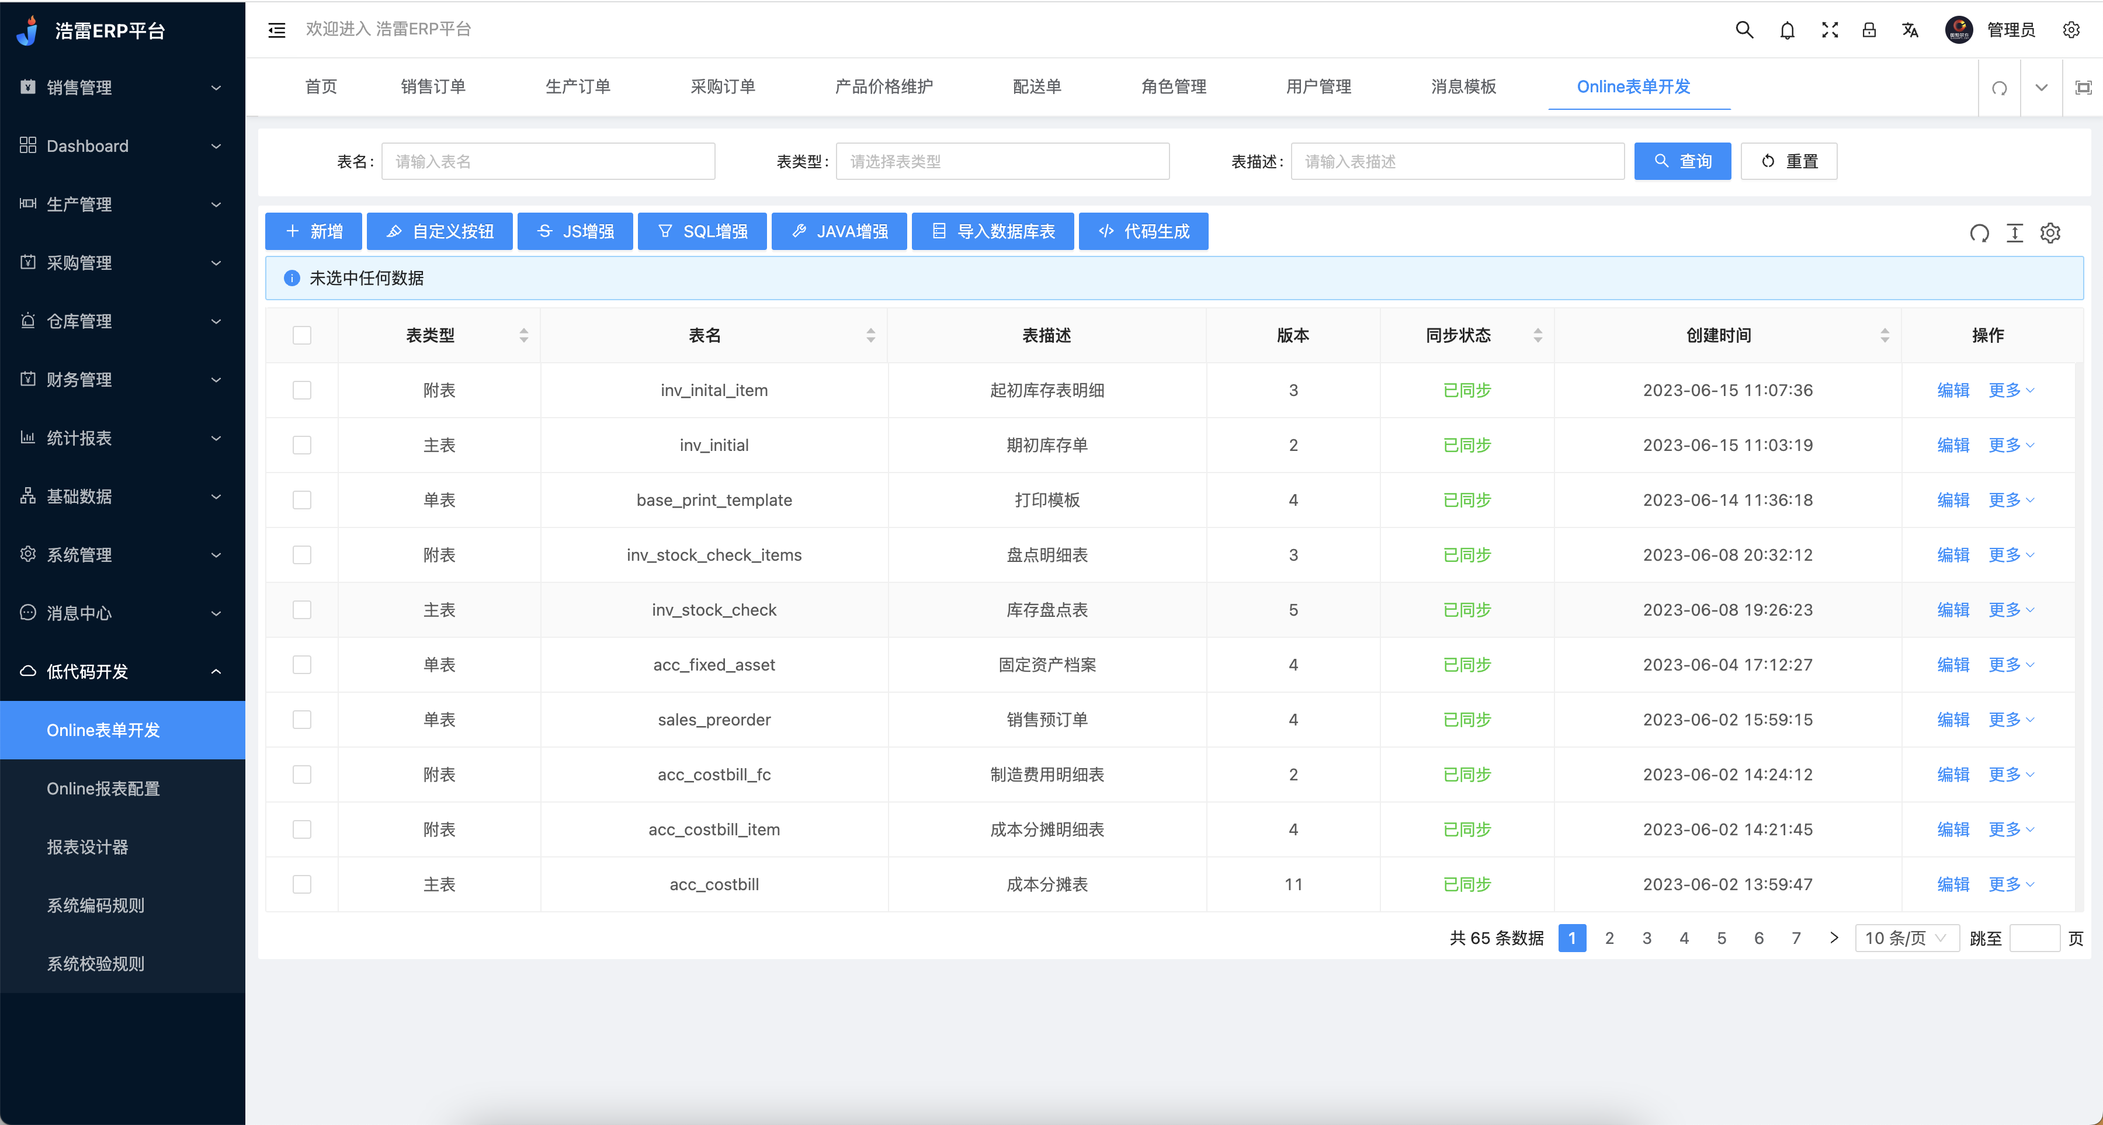Lock the screen with lock icon

[x=1869, y=30]
